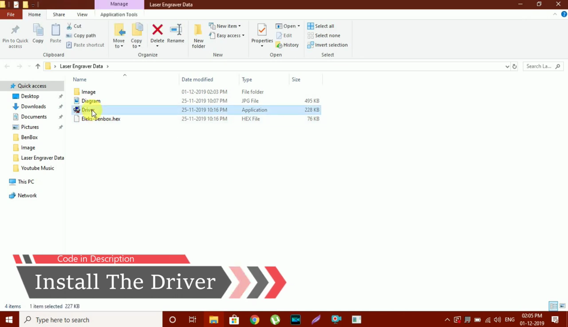Click Select all

tap(321, 26)
